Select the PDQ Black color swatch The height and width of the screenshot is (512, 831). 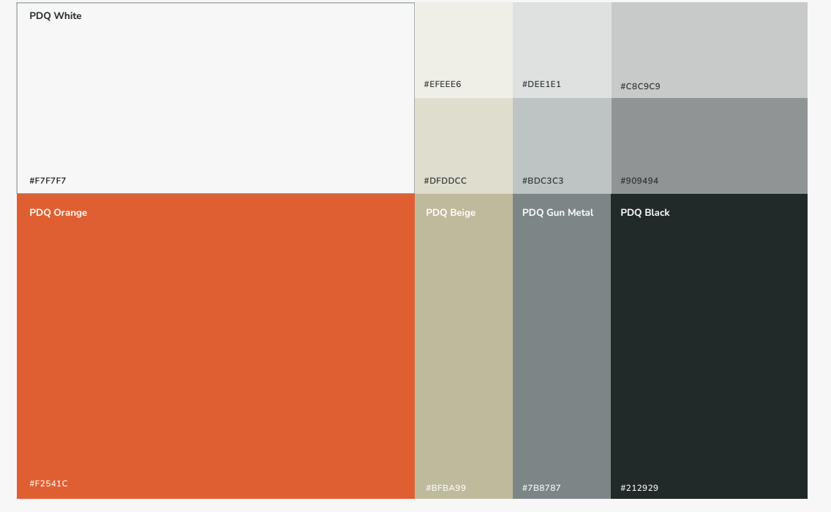click(x=709, y=346)
